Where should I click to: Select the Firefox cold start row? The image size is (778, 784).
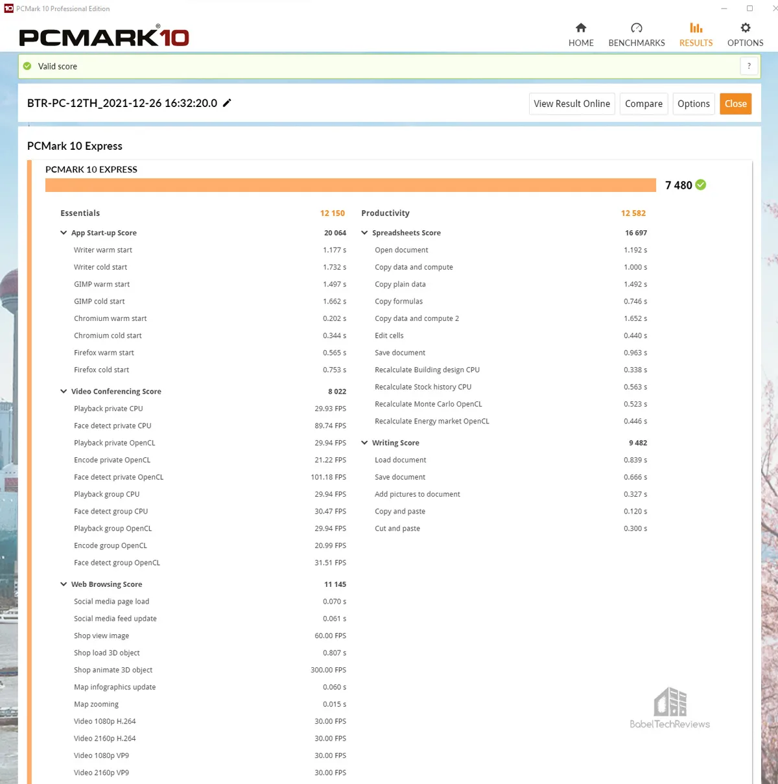(x=210, y=370)
